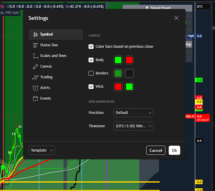
Task: Expand the Timezone dropdown
Action: tap(133, 126)
